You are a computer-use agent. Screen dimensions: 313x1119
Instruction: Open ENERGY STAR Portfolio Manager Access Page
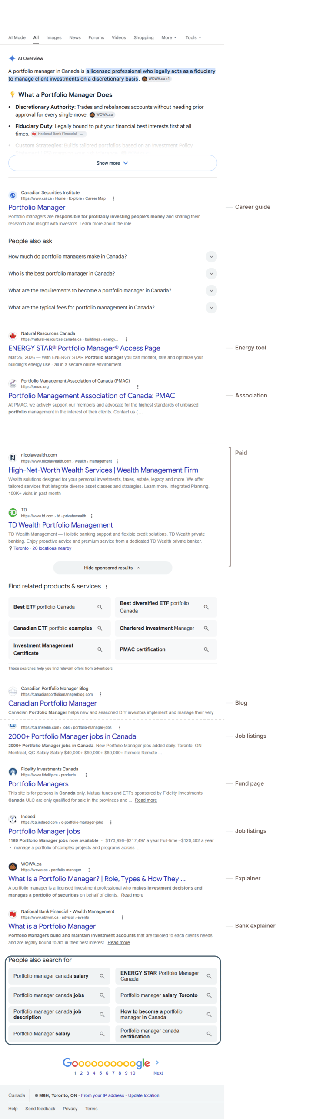pos(84,348)
